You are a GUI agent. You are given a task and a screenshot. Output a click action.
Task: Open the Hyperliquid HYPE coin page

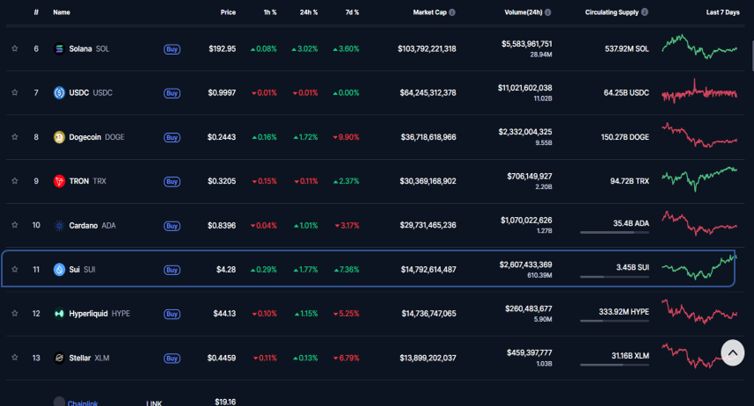coord(99,314)
